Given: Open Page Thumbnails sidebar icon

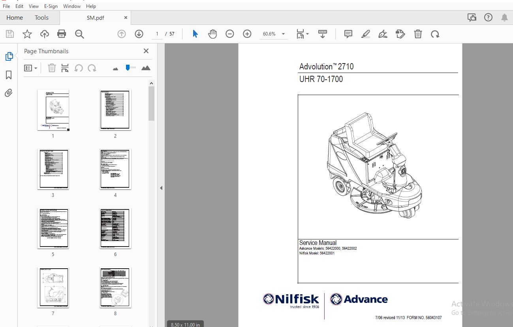Looking at the screenshot, I should pyautogui.click(x=9, y=56).
